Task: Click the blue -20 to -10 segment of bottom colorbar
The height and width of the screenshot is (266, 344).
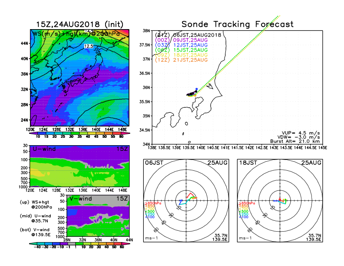Action: [x=56, y=243]
